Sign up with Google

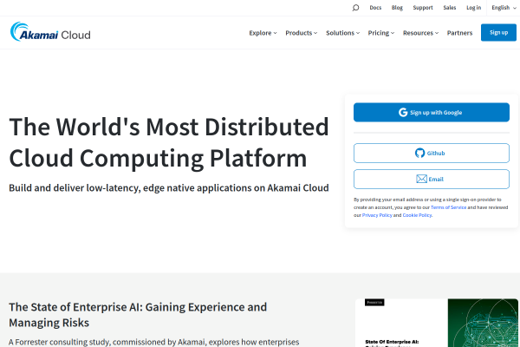(x=431, y=112)
